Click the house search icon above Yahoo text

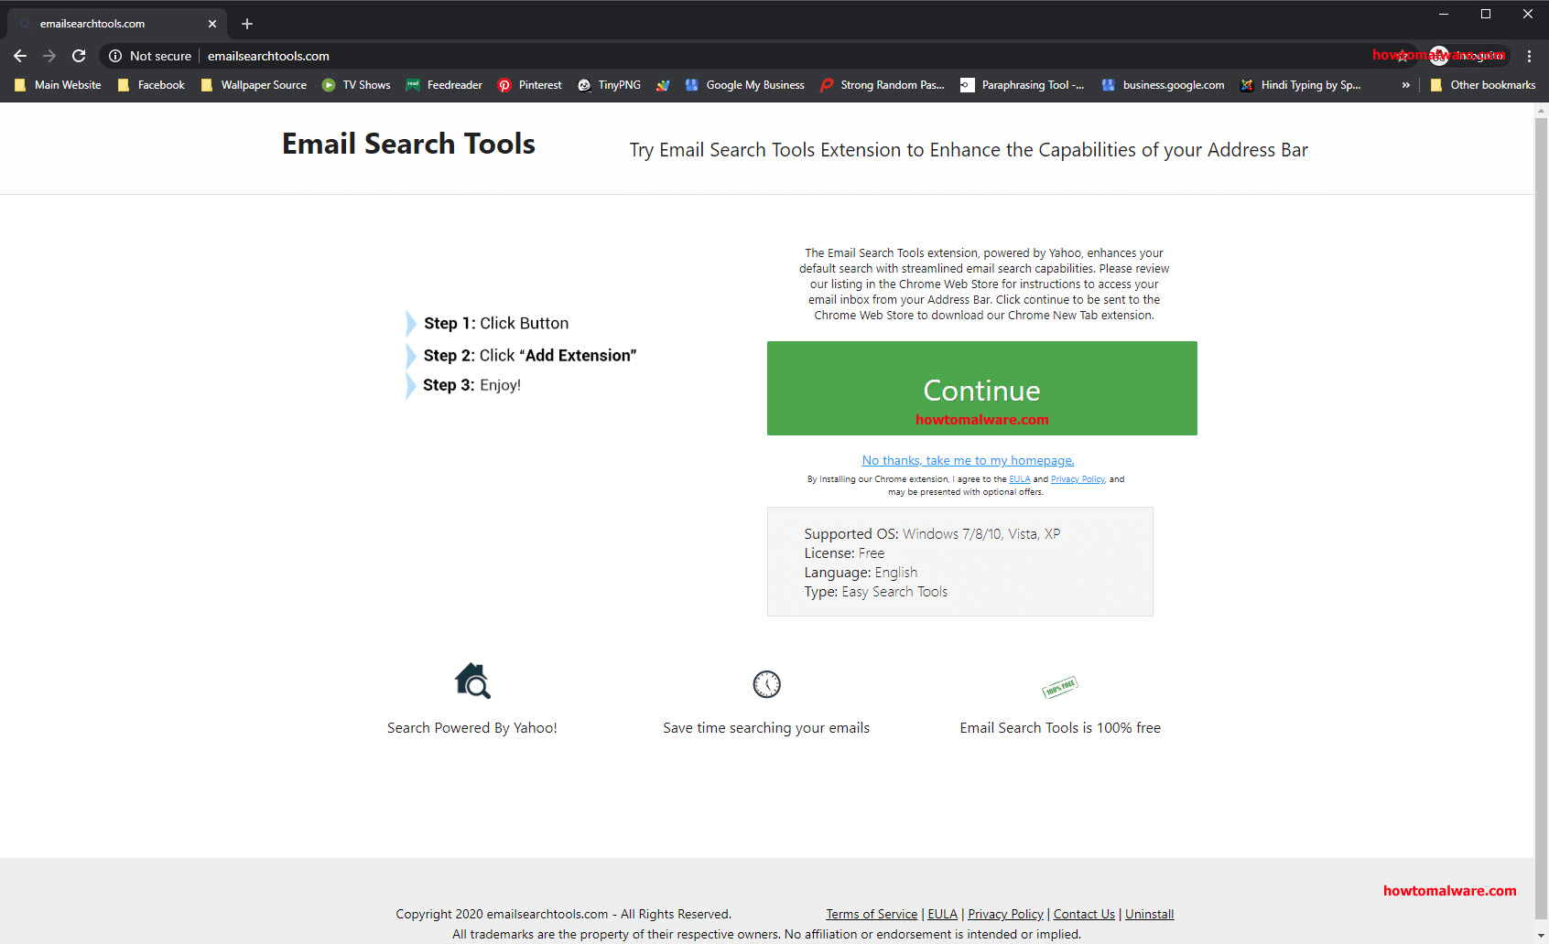coord(472,681)
